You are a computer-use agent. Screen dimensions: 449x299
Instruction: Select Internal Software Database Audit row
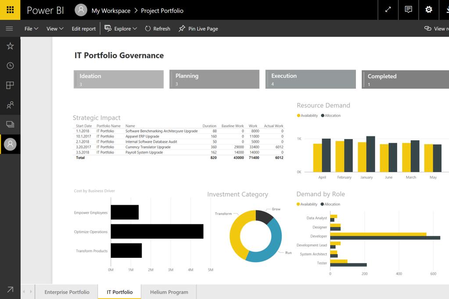tap(179, 142)
